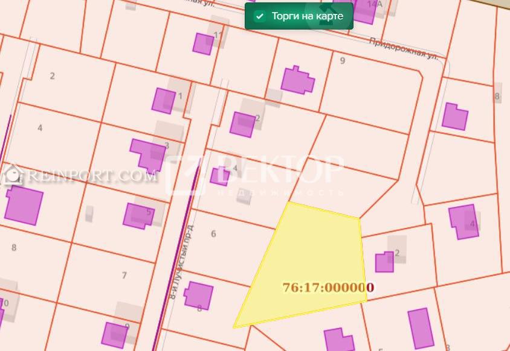This screenshot has width=510, height=351.
Task: Select the purple building beside house number 1
Action: [x=163, y=101]
